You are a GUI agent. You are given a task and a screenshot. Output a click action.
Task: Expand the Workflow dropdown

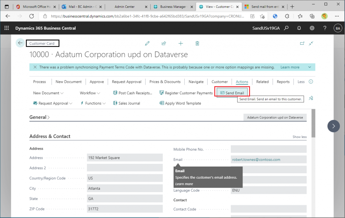(90, 93)
